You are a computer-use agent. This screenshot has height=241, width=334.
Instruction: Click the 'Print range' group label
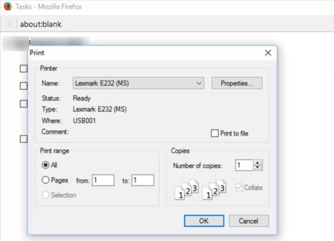[55, 151]
